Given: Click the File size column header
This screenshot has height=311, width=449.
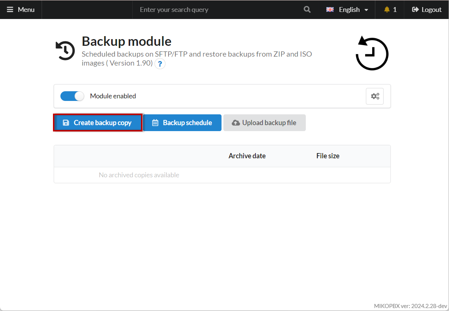Looking at the screenshot, I should click(328, 156).
